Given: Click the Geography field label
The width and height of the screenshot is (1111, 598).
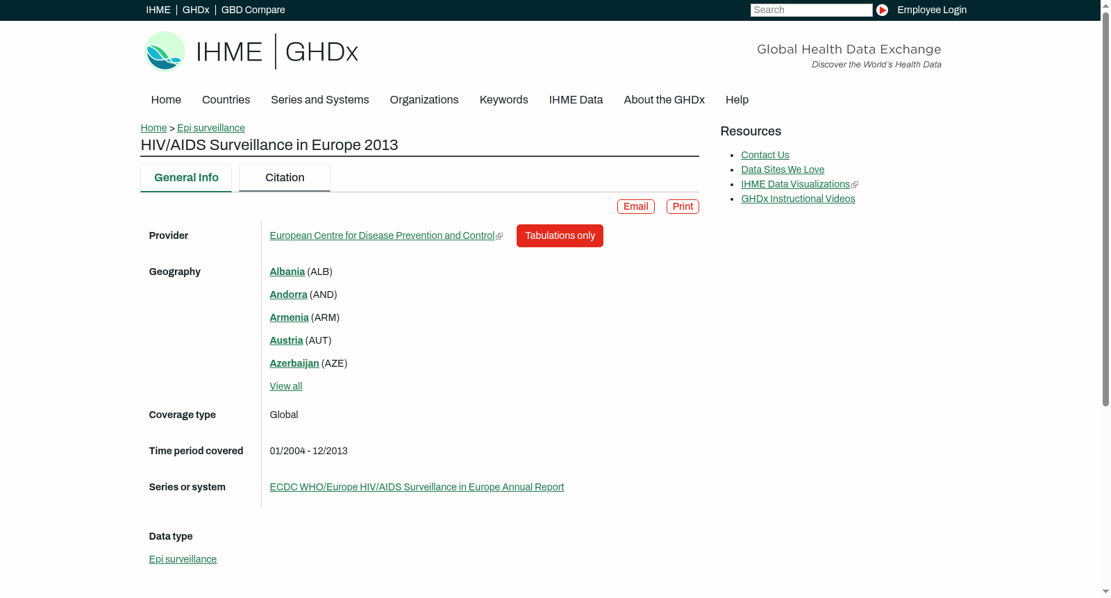Looking at the screenshot, I should point(175,272).
